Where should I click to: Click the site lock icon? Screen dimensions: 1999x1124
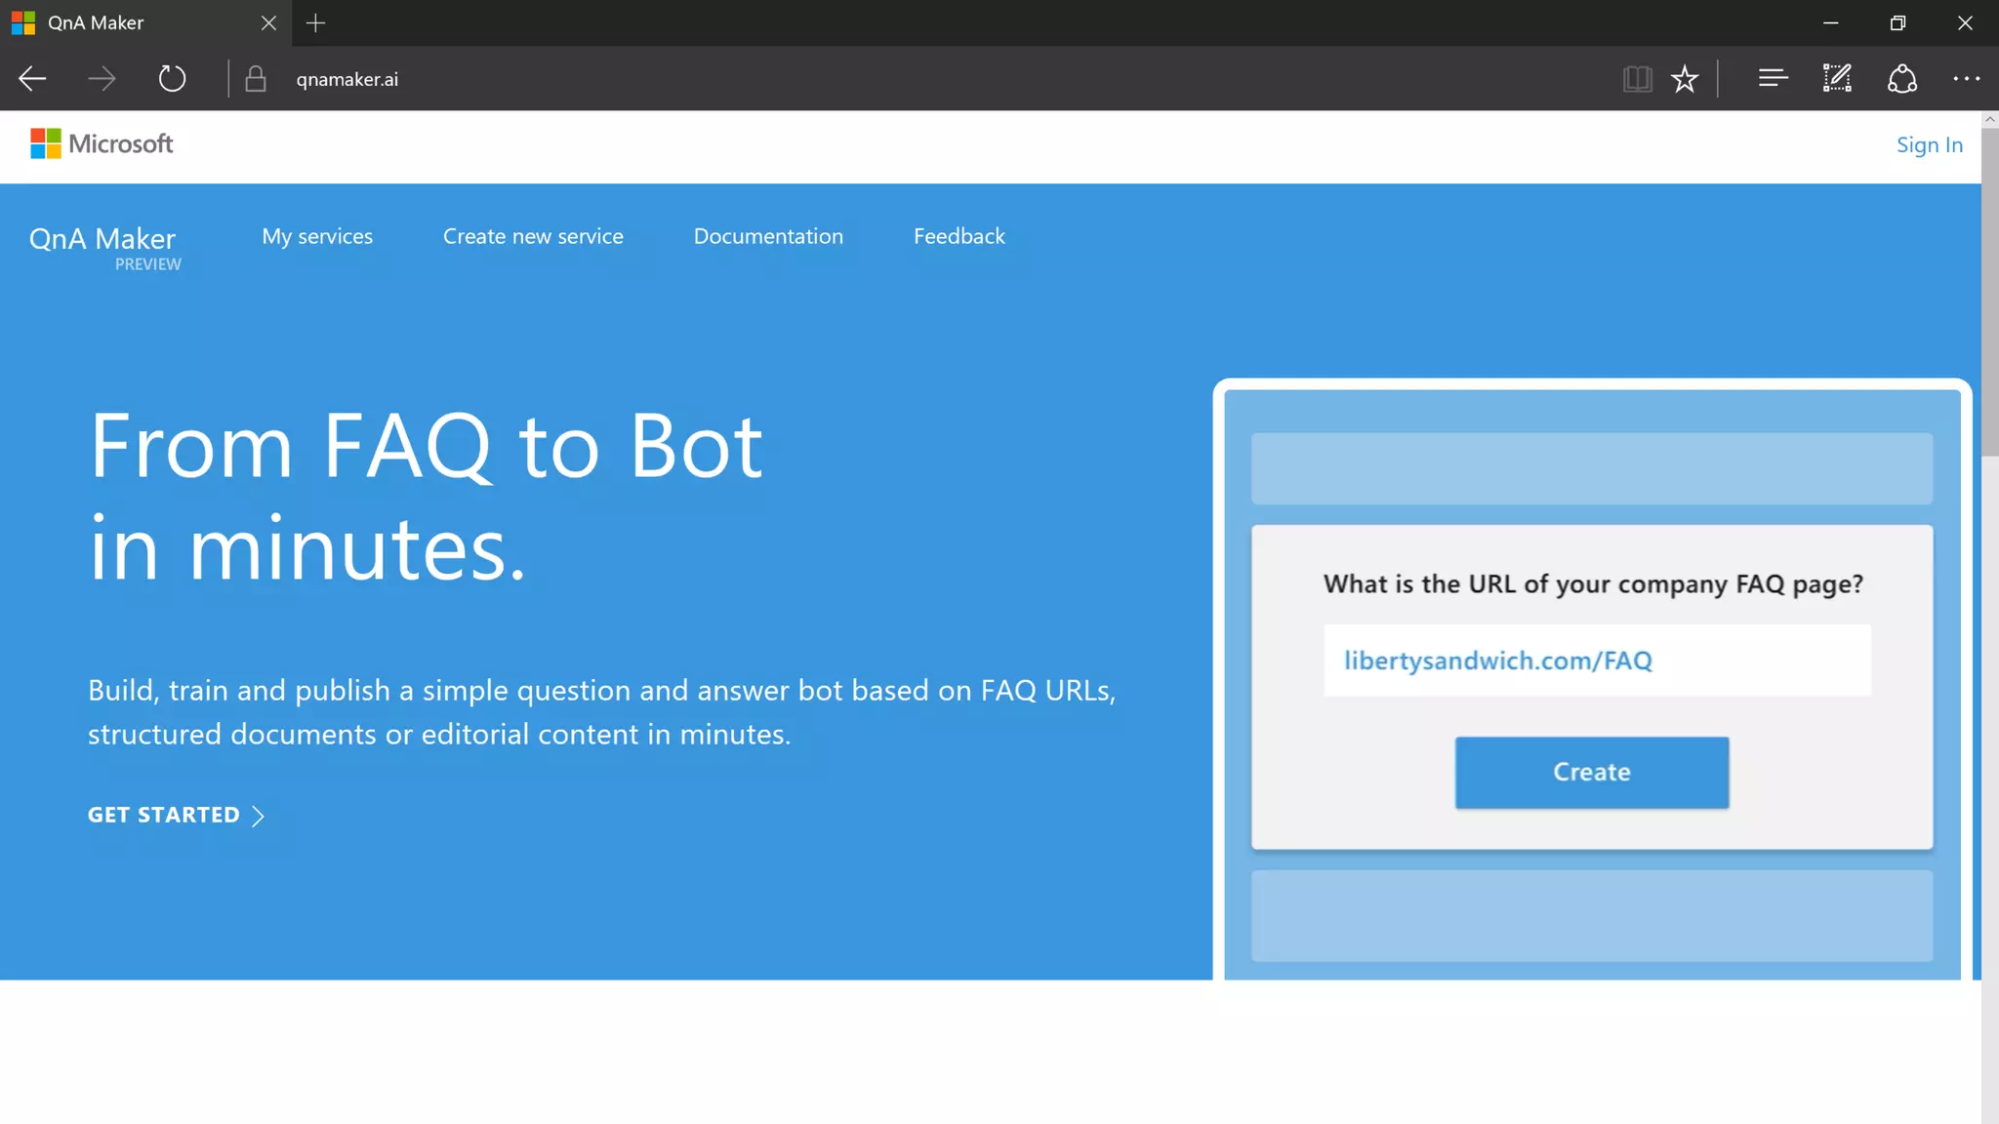click(x=256, y=79)
